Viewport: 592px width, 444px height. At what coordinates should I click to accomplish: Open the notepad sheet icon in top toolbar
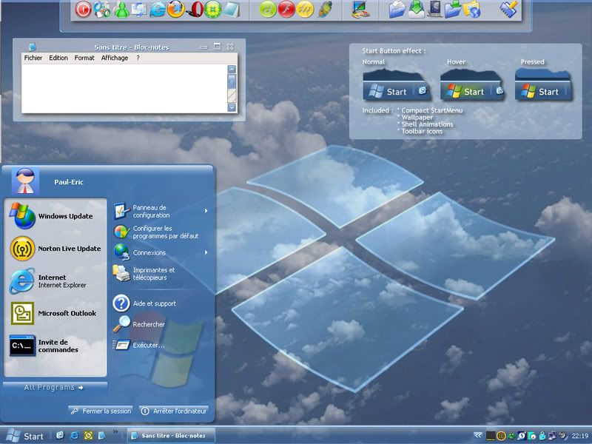click(231, 10)
